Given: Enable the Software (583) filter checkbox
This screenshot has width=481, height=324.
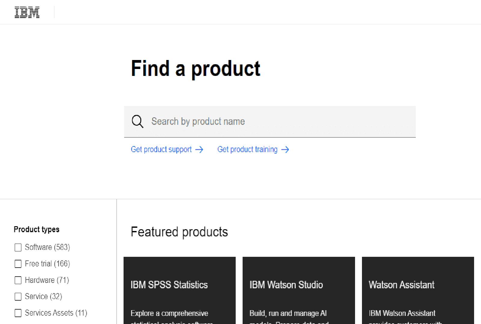Looking at the screenshot, I should [18, 247].
